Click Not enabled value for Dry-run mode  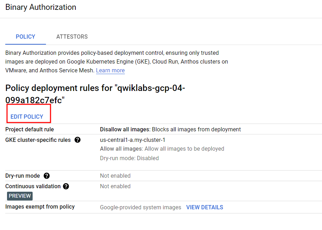tap(115, 176)
